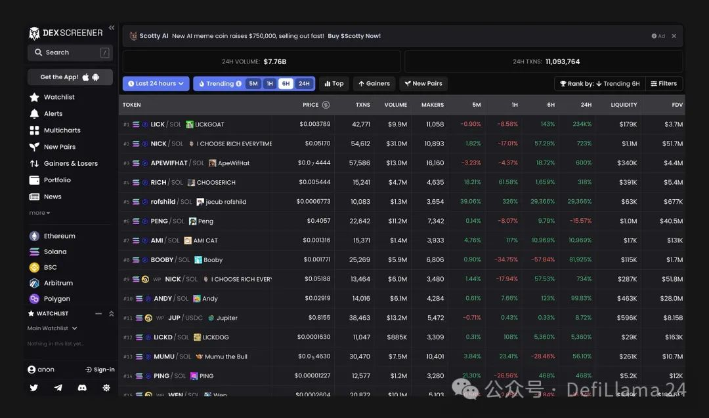
Task: Click the Sign-in link
Action: pos(100,370)
